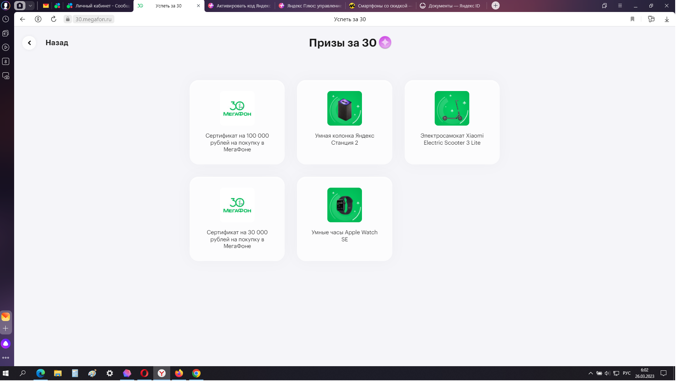Open volume control in system tray
The image size is (678, 381).
[x=607, y=373]
